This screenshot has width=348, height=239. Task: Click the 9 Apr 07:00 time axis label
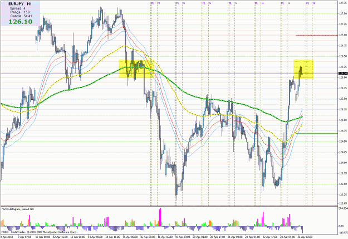24,237
